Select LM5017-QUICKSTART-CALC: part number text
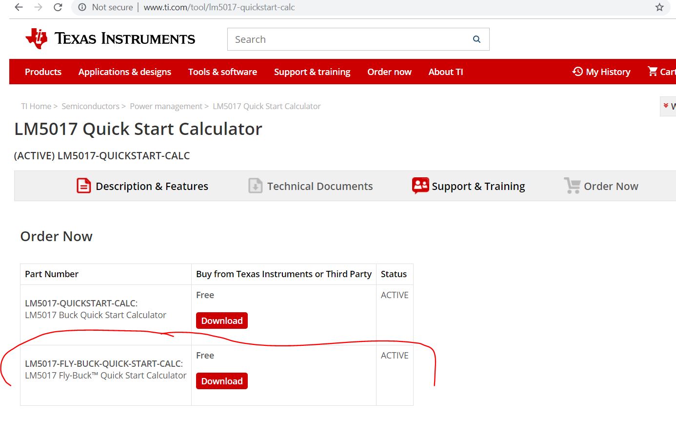The height and width of the screenshot is (435, 676). click(x=81, y=303)
